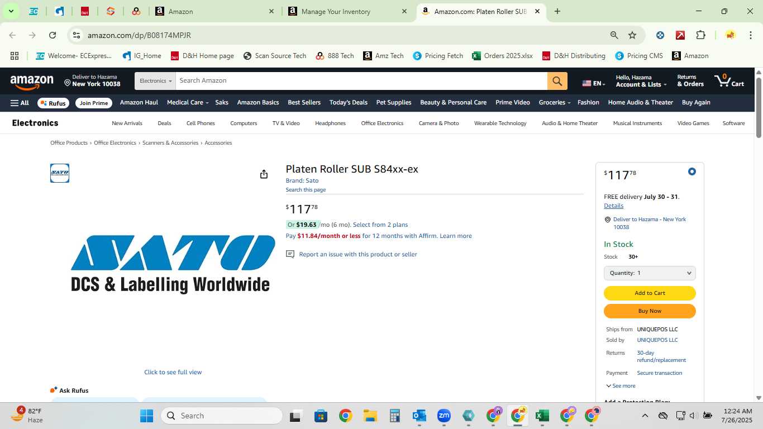This screenshot has width=763, height=429.
Task: Expand the Medical Care nav dropdown
Action: [x=188, y=103]
